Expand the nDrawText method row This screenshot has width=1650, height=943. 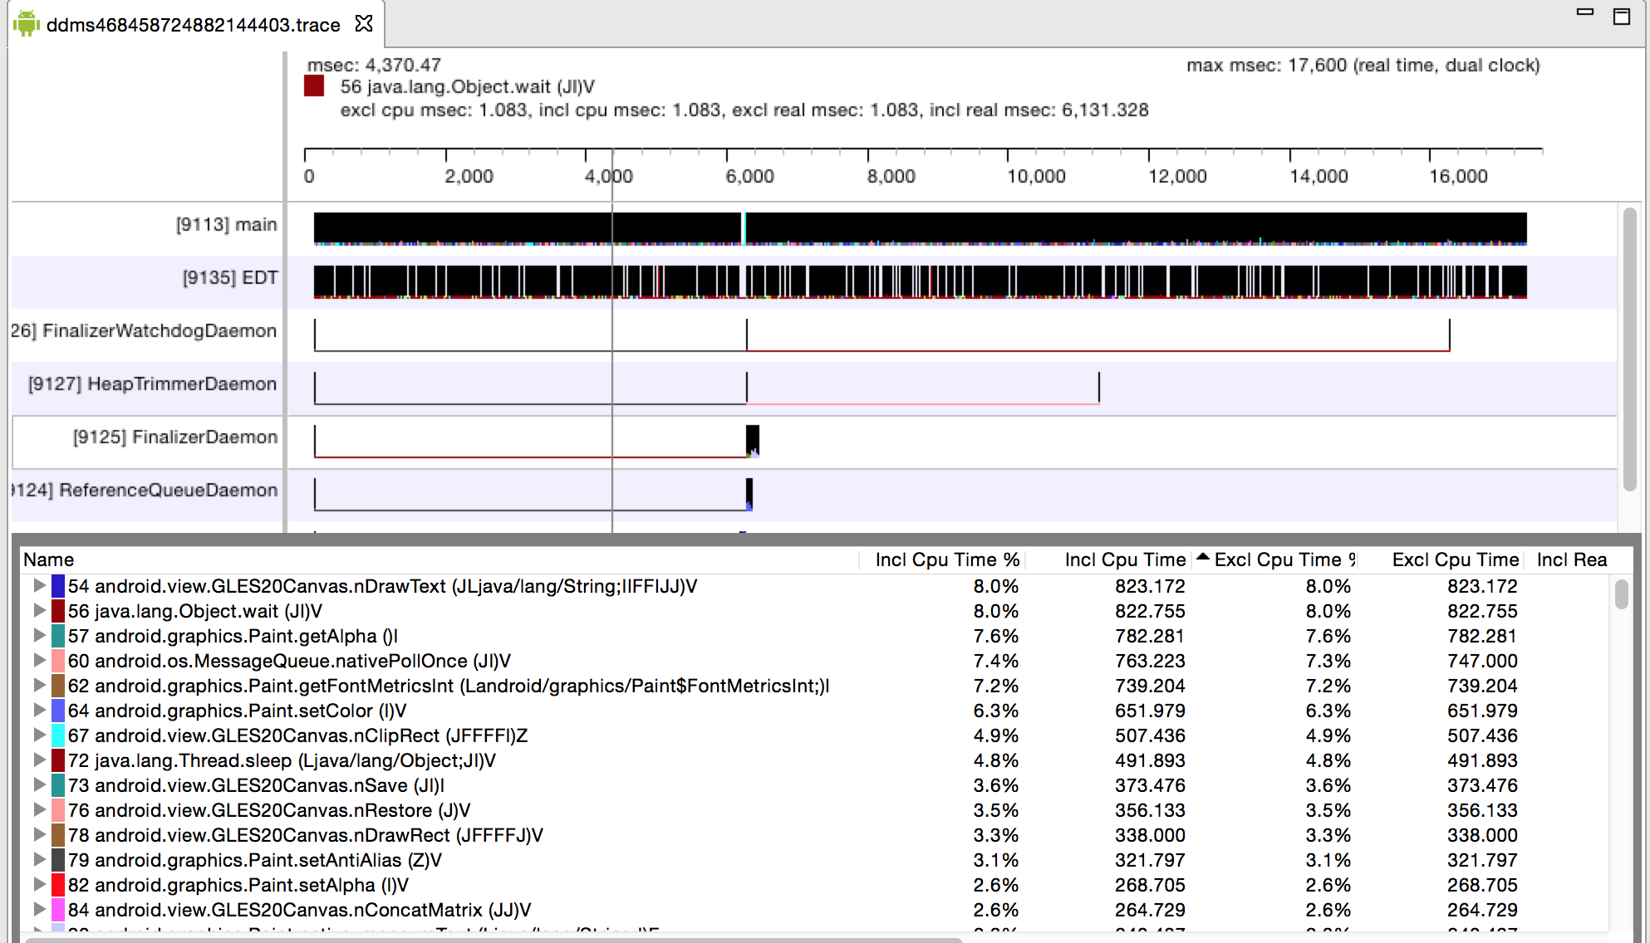tap(38, 586)
